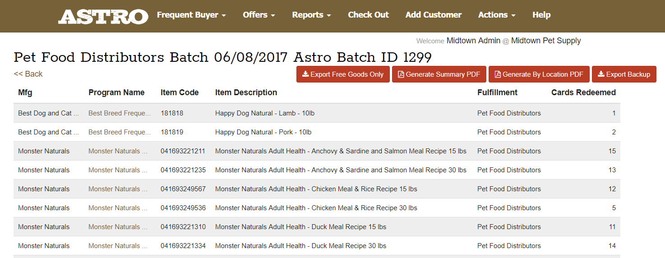This screenshot has width=665, height=258.
Task: Select item code 041693249536
Action: [x=183, y=208]
